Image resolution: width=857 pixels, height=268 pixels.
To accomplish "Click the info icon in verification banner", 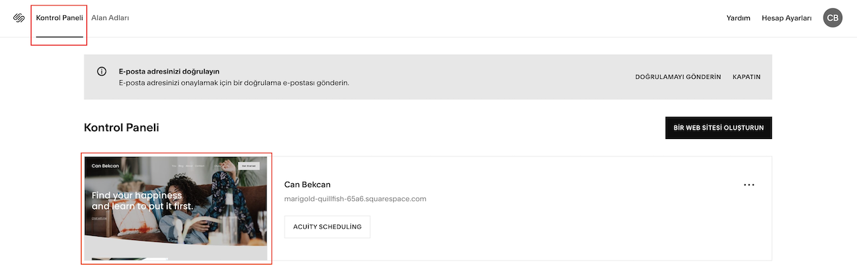I will click(x=102, y=72).
